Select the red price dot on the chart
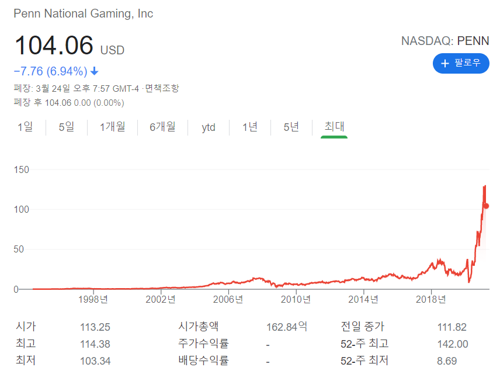 (x=485, y=206)
